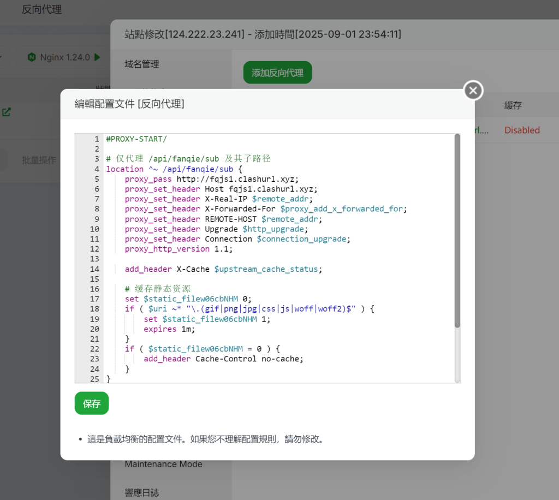This screenshot has height=500, width=559.
Task: Open the external link icon on left
Action: click(6, 112)
